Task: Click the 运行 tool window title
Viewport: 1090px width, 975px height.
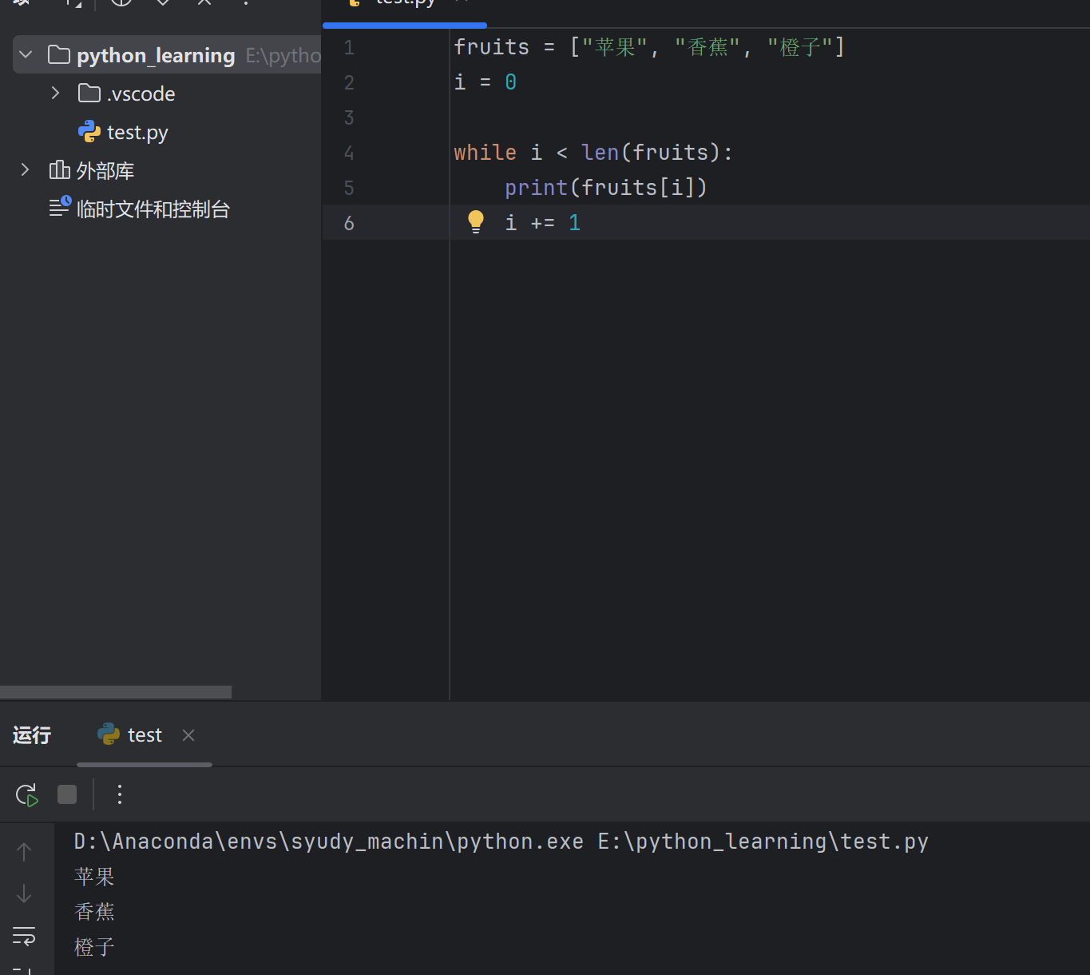Action: pos(32,735)
